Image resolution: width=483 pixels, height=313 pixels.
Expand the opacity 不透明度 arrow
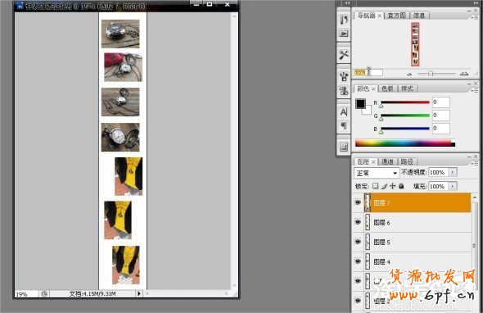(452, 172)
